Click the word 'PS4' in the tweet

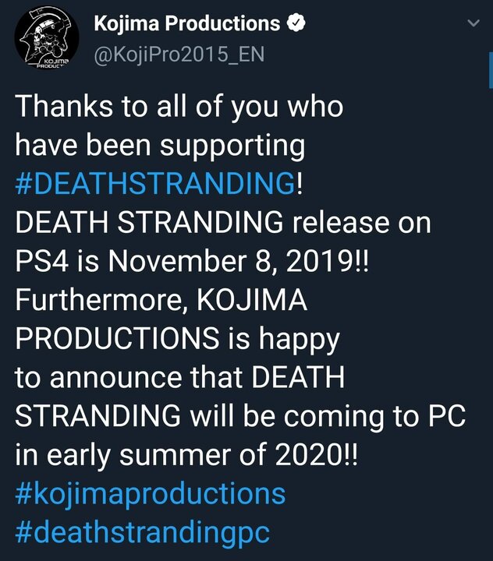(x=41, y=261)
